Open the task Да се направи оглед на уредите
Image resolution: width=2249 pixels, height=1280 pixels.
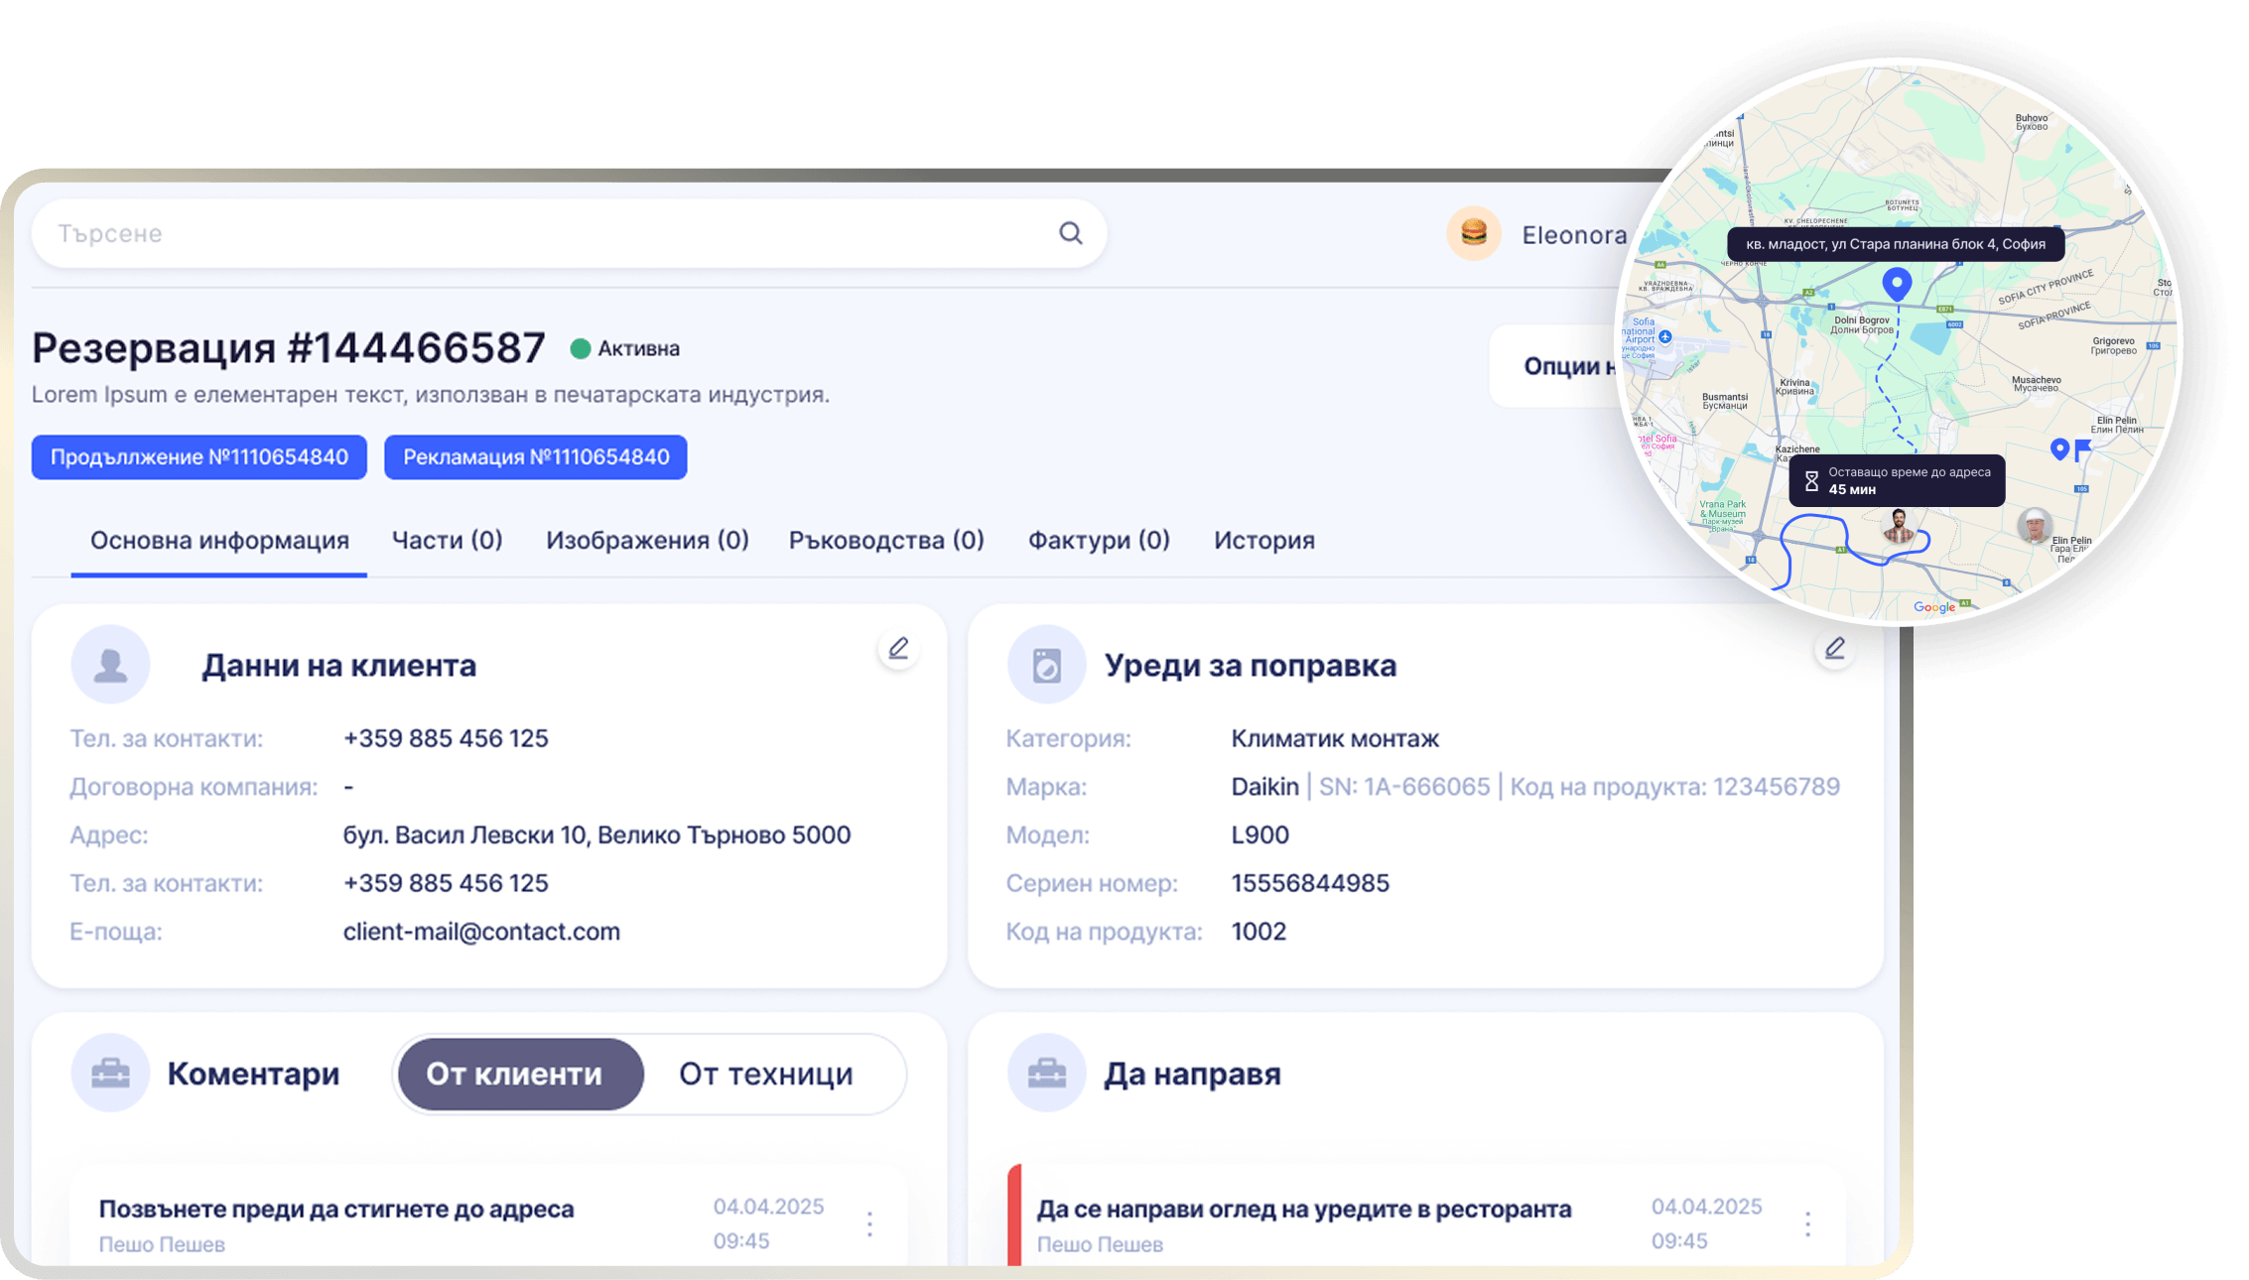[x=1304, y=1210]
